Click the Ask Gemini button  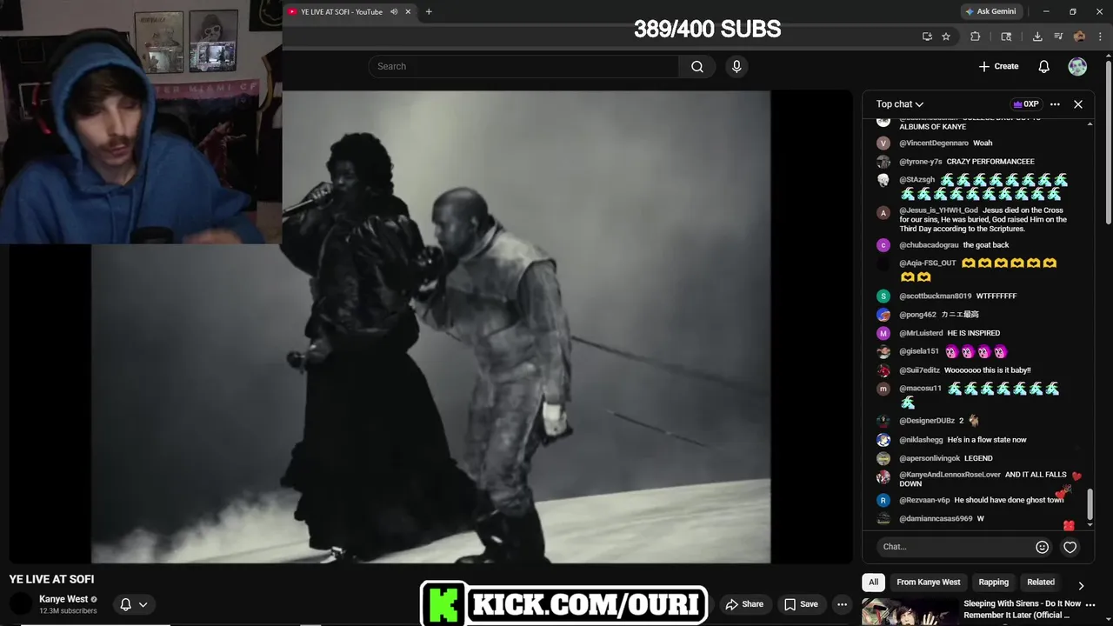point(990,12)
